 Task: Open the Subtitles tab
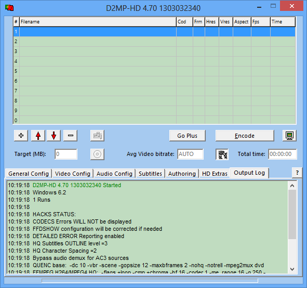click(150, 174)
